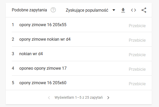
Task: Expand the Zyskujące popularność dropdown arrow
Action: tap(114, 10)
